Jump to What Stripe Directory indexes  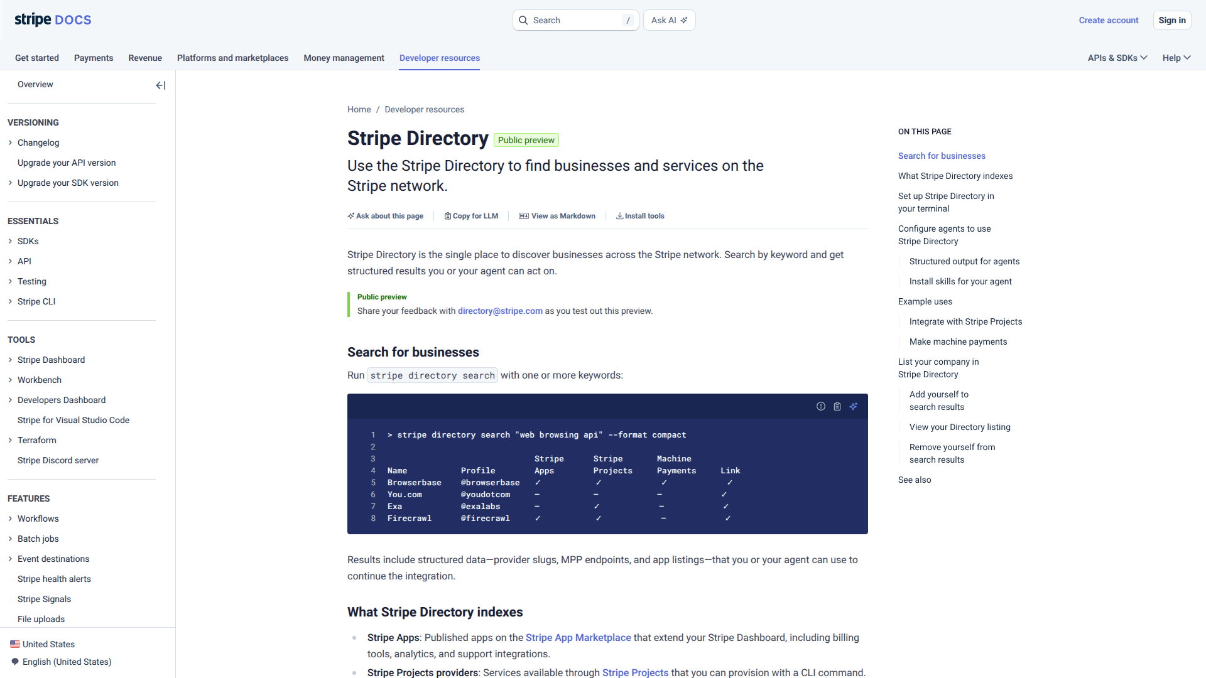955,176
